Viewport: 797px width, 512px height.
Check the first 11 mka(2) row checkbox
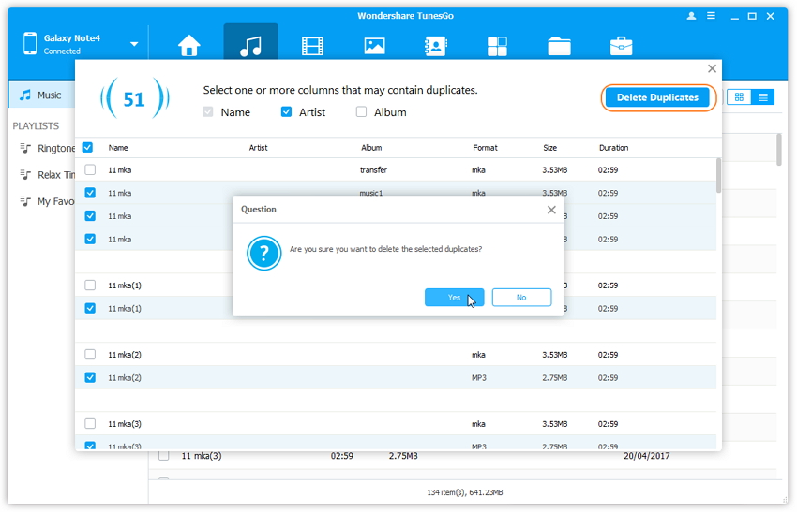[x=90, y=355]
